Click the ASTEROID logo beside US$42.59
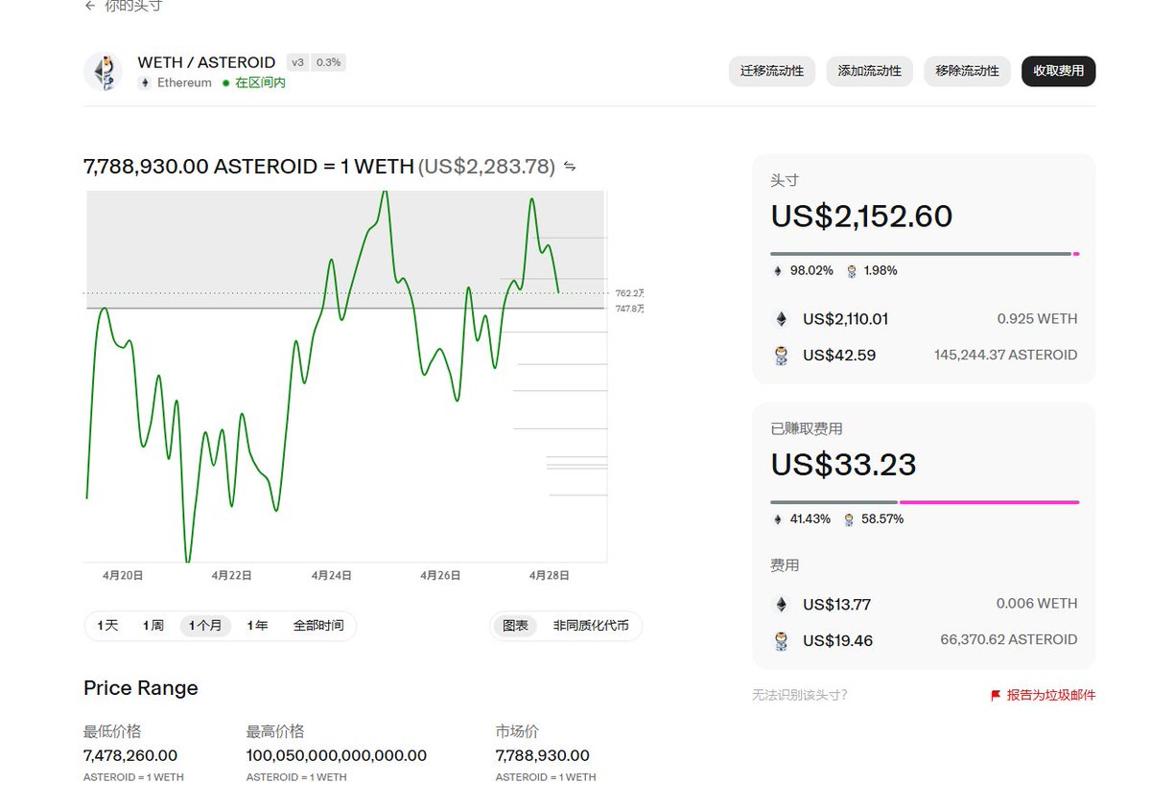Screen dimensions: 1151x806 click(782, 356)
